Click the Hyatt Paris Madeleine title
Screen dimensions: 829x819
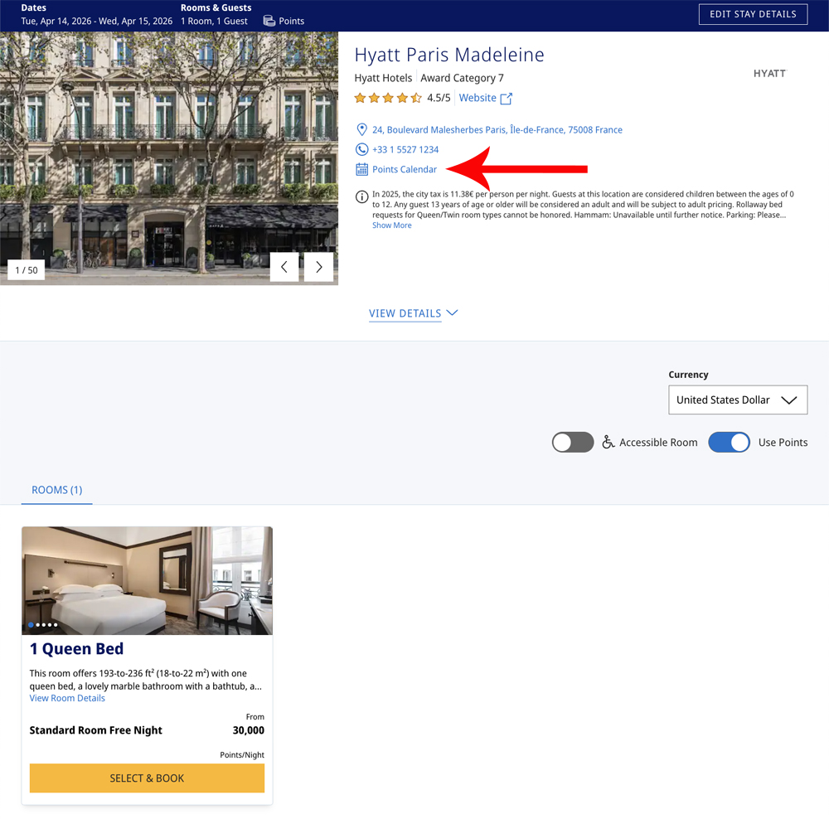click(448, 55)
